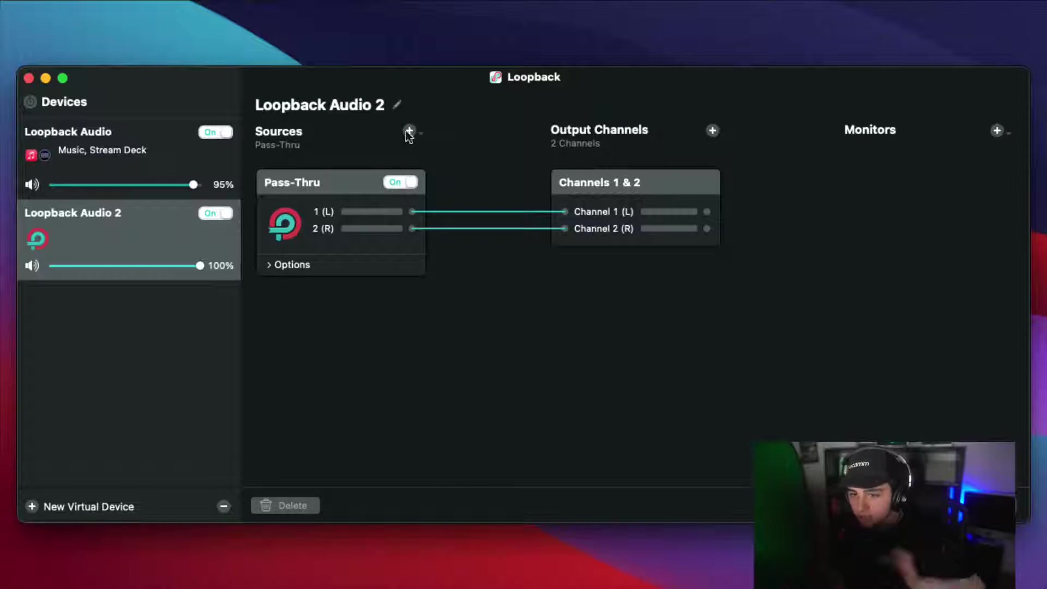Click the Output Channels heading
This screenshot has width=1047, height=589.
coord(599,130)
